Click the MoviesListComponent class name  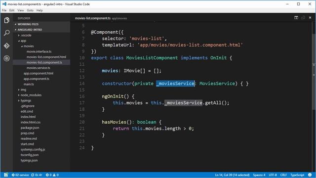(x=152, y=58)
